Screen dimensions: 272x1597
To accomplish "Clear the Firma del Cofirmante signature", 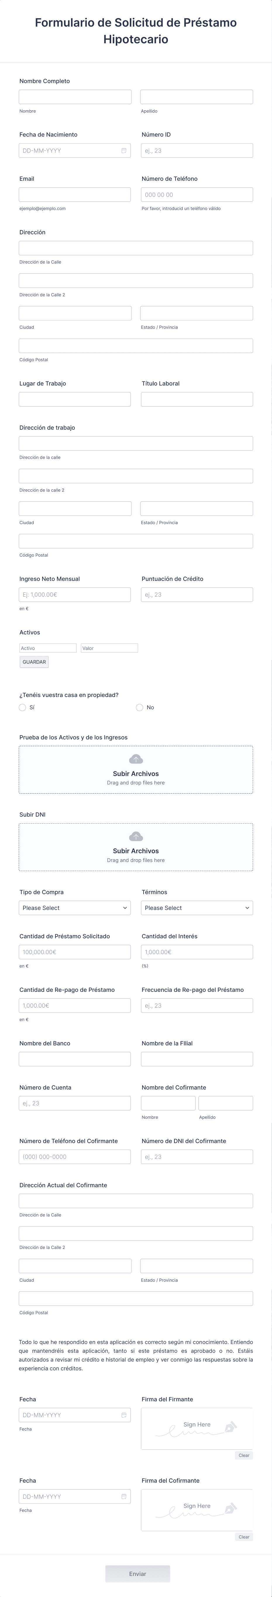I will click(x=244, y=1537).
